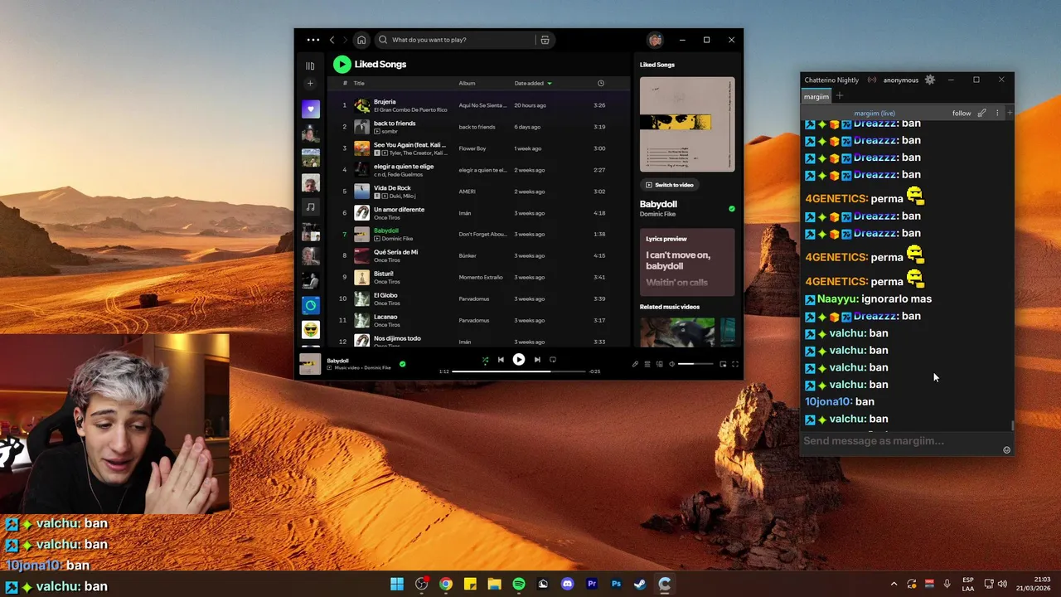1061x597 pixels.
Task: Click the Switch to video button
Action: (670, 185)
